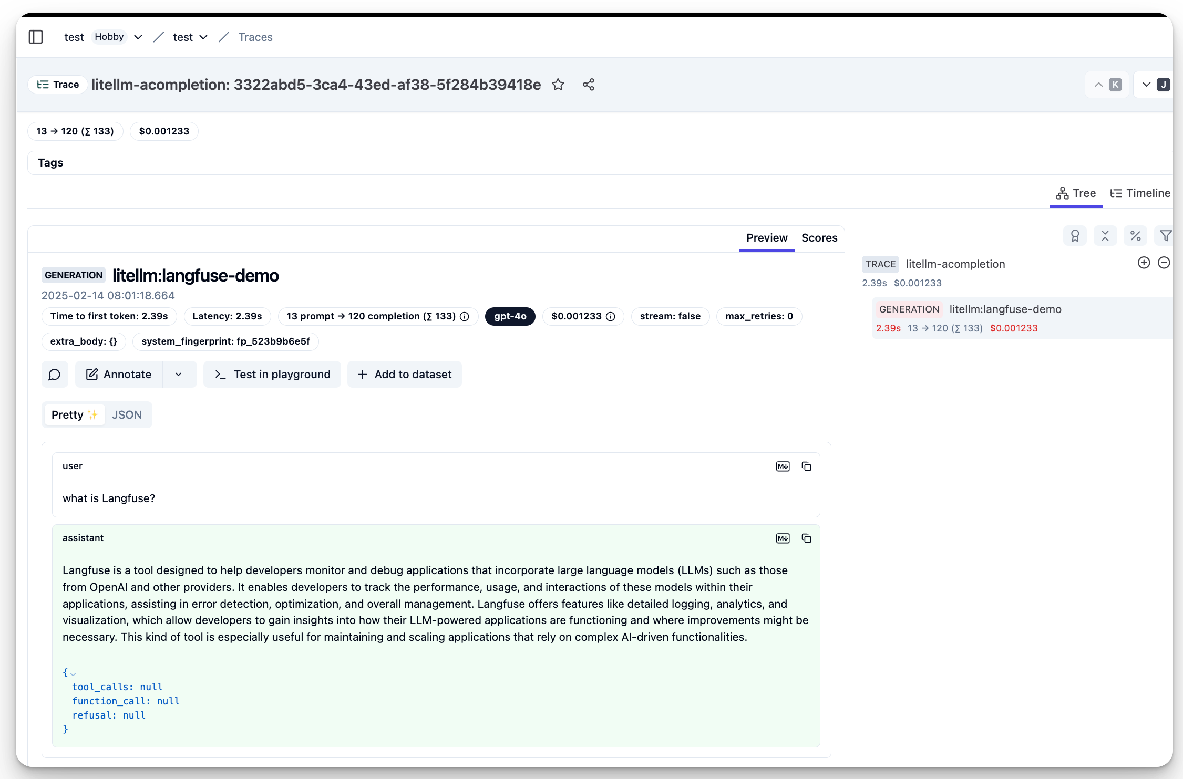This screenshot has width=1183, height=779.
Task: Select litellm:langfuse-demo generation in tree
Action: click(x=1005, y=309)
